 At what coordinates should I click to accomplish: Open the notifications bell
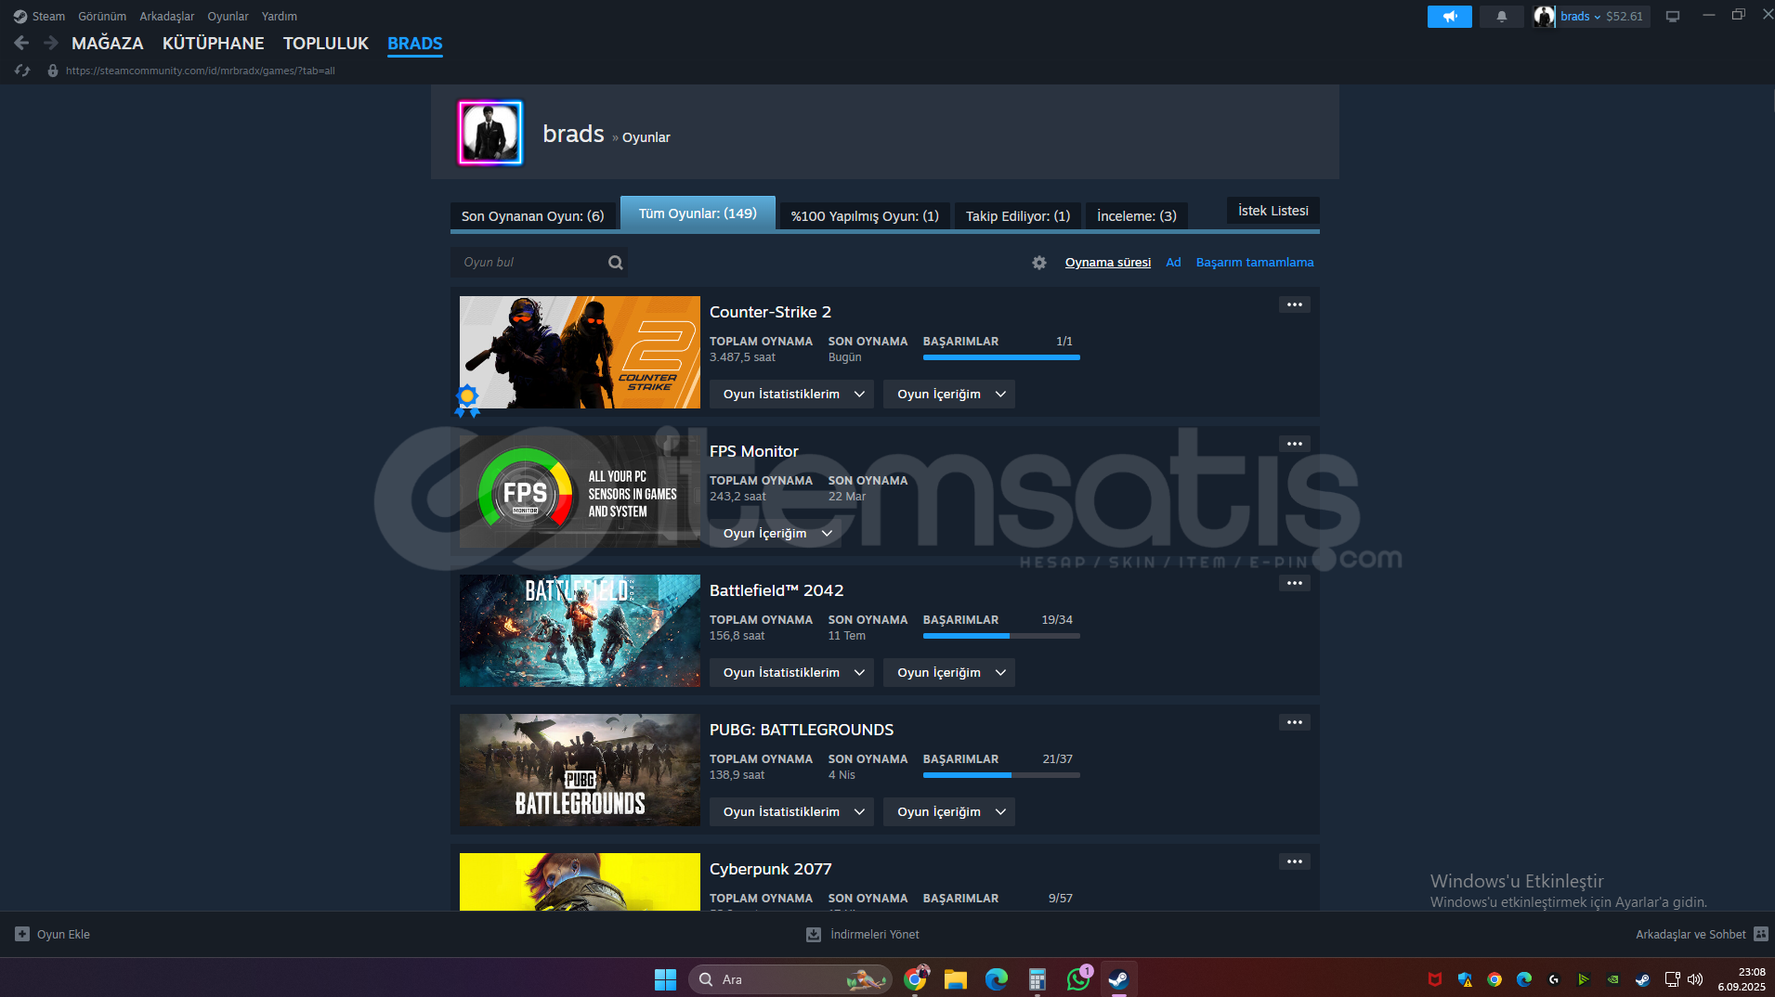pyautogui.click(x=1501, y=16)
